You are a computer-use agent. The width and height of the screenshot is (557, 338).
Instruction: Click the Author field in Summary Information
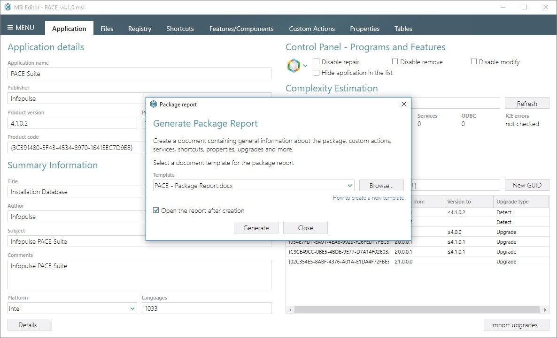point(77,217)
